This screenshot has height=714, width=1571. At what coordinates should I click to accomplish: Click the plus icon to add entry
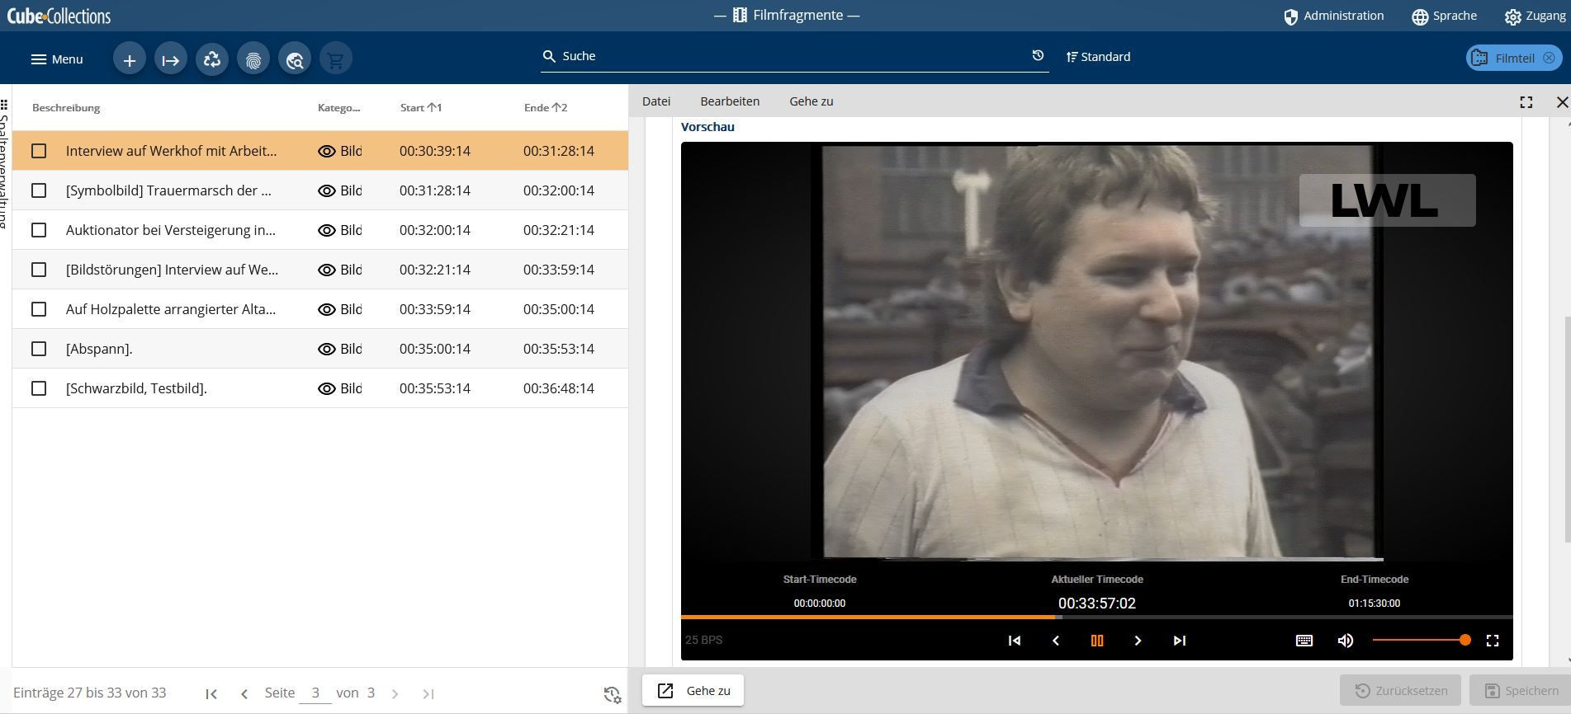pyautogui.click(x=130, y=59)
